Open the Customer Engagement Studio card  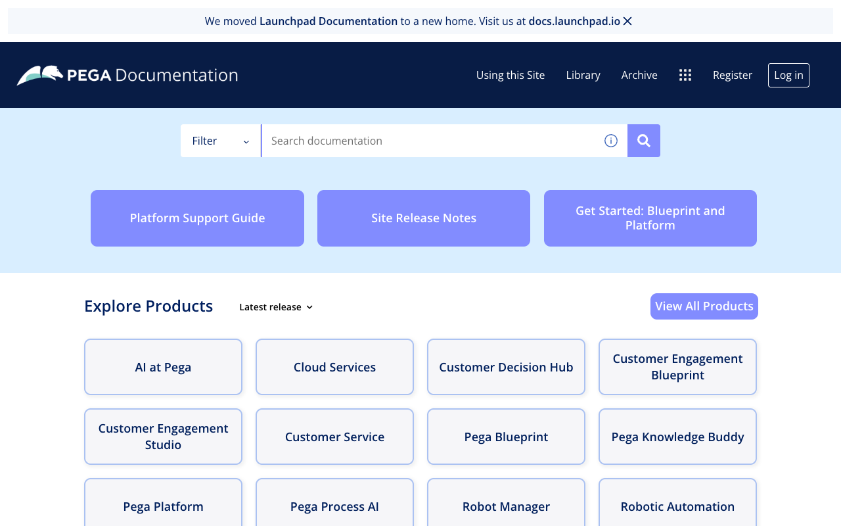[x=163, y=437]
